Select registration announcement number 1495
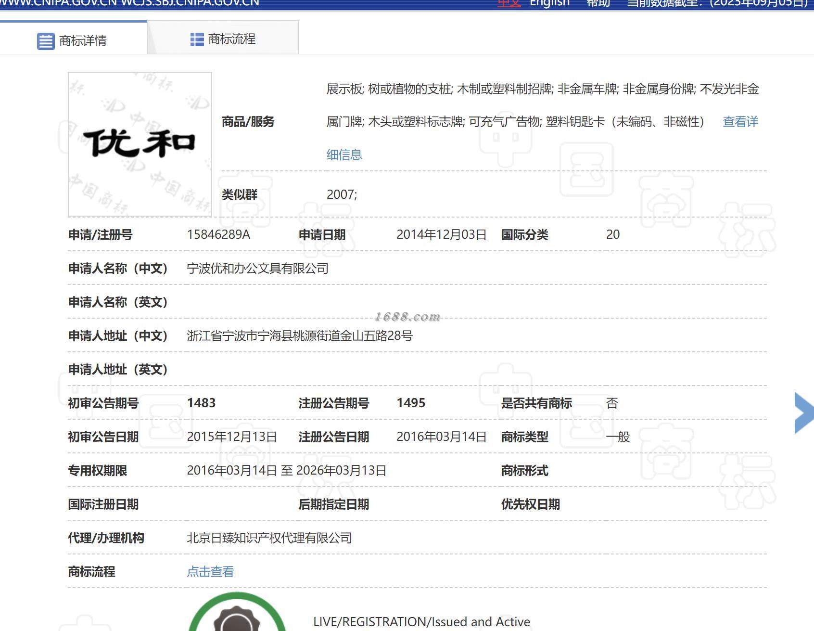Viewport: 814px width, 631px height. point(411,403)
